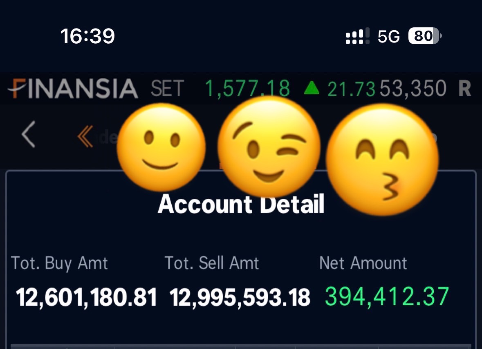Tap the R status letter
Screen dimensions: 482x349
coord(464,89)
